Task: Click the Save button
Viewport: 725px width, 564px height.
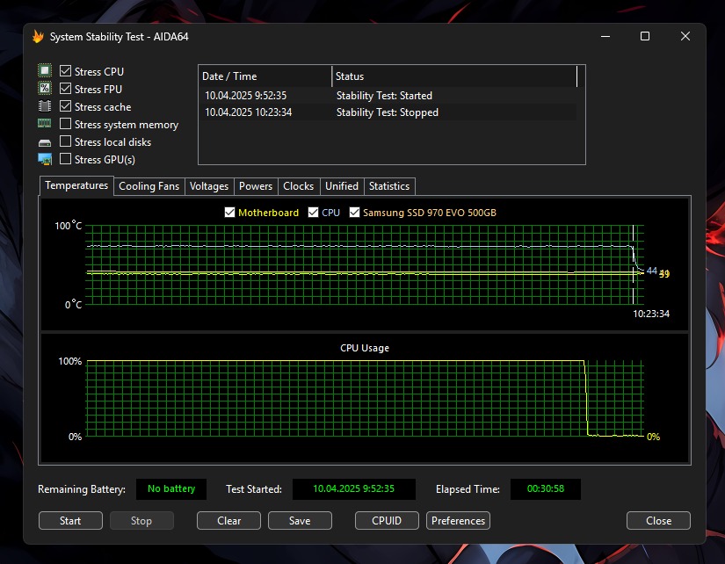Action: pos(300,521)
